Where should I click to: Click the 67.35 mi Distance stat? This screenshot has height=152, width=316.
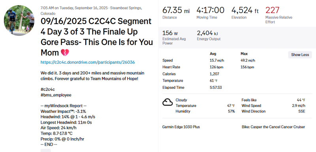(x=176, y=13)
